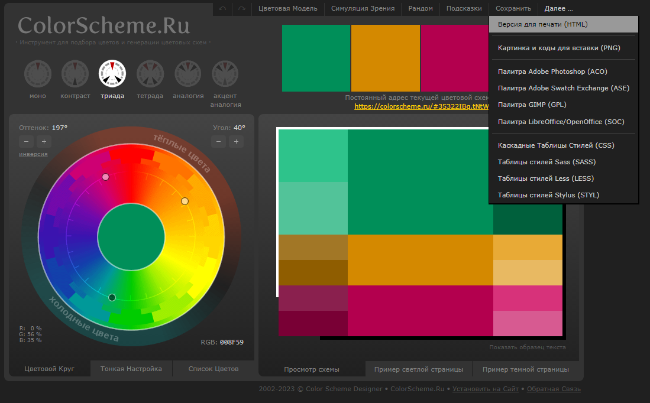Click the undo arrow icon

click(x=222, y=9)
